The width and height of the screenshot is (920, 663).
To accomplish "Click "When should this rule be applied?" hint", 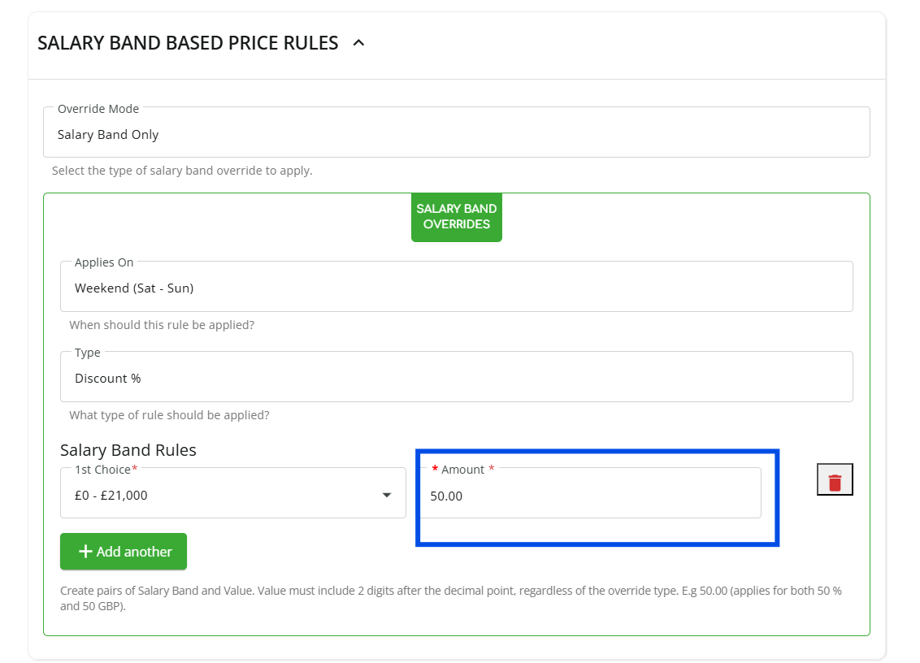I will coord(162,325).
